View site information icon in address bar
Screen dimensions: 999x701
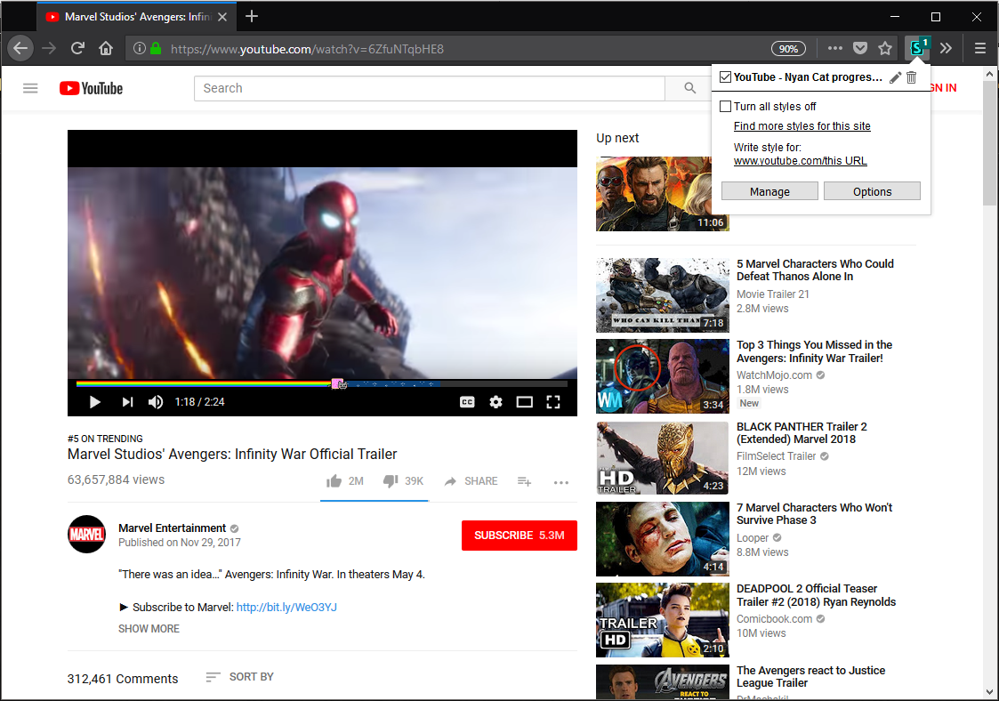[x=139, y=48]
